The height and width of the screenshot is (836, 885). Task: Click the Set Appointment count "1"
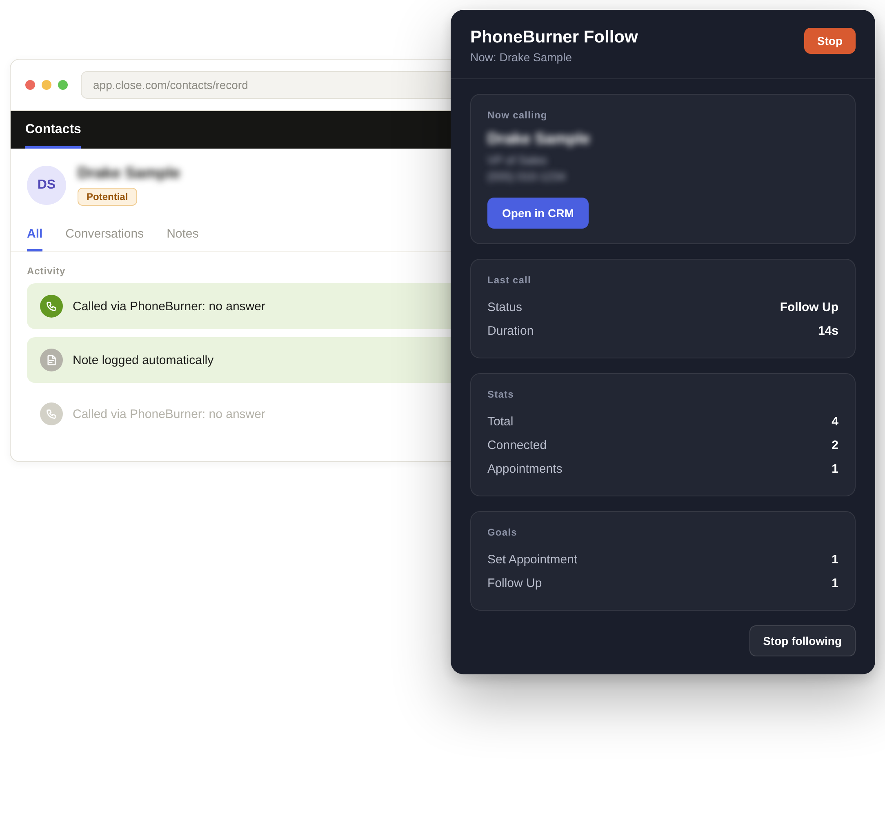834,559
